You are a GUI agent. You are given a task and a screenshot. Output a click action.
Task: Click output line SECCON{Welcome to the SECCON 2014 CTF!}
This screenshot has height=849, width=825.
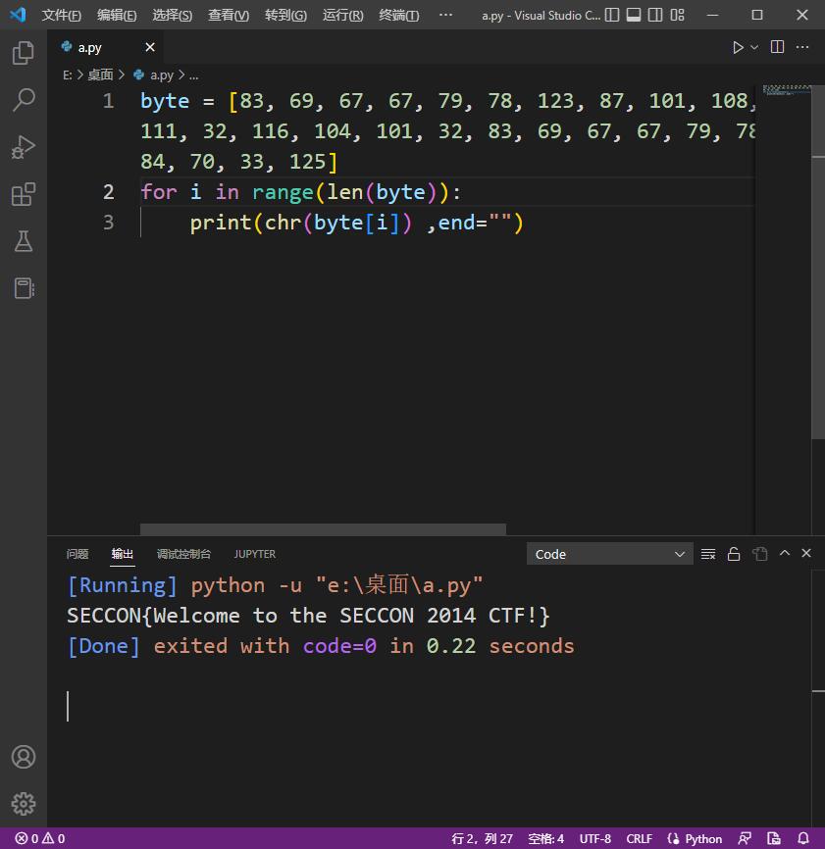308,616
